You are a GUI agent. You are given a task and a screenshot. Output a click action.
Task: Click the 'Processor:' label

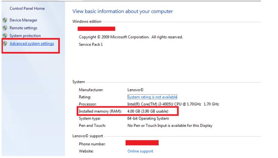click(88, 104)
